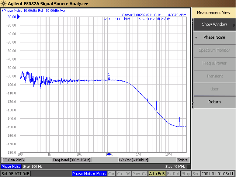The image size is (236, 177).
Task: Click the 10M frequency axis label
Action: pos(168,155)
